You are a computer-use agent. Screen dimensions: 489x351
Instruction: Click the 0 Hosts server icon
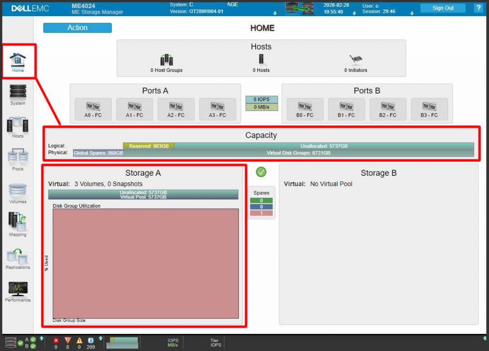(x=261, y=59)
